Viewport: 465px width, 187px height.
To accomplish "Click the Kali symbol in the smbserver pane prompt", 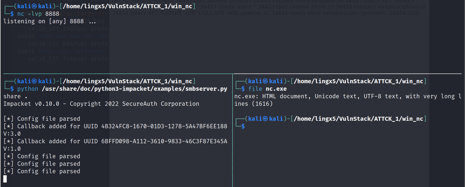I will pyautogui.click(x=34, y=81).
